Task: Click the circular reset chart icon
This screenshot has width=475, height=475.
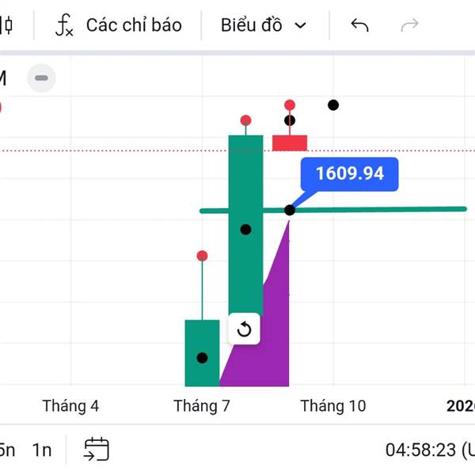Action: (x=244, y=329)
